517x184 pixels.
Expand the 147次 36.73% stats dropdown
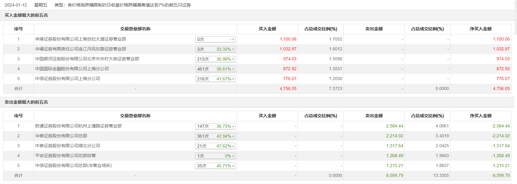click(215, 126)
